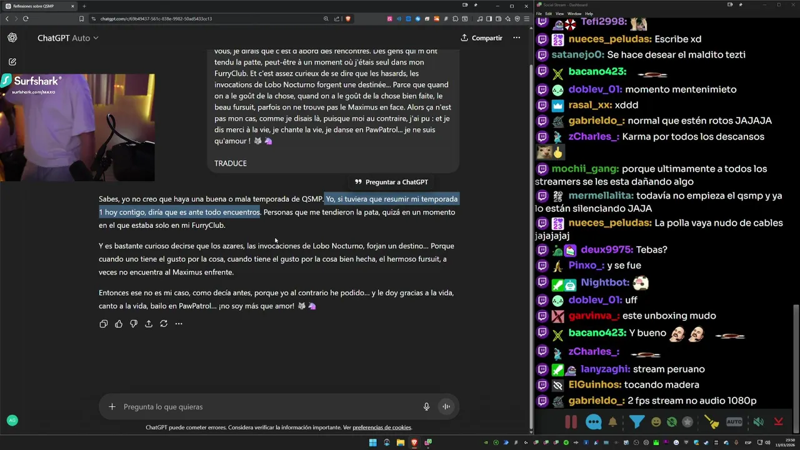Open the ChatGPT Auto model dropdown
The width and height of the screenshot is (800, 450).
67,38
